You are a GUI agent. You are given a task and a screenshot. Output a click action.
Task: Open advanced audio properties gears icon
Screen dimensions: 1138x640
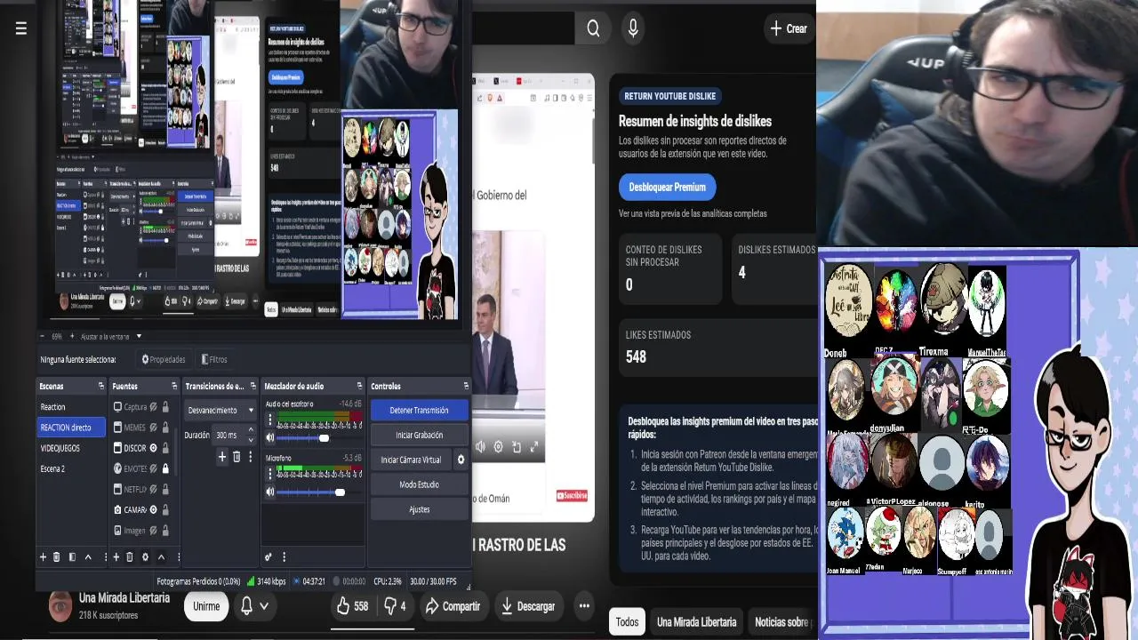tap(268, 557)
